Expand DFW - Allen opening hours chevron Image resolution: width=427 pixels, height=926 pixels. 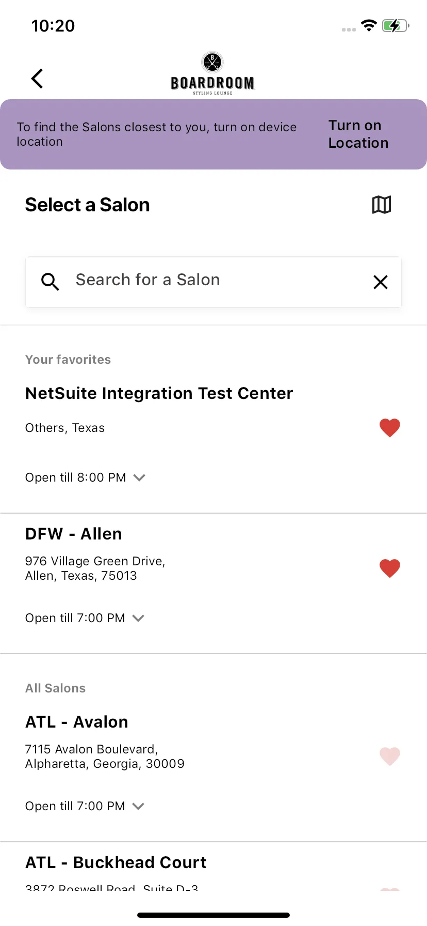pyautogui.click(x=138, y=618)
